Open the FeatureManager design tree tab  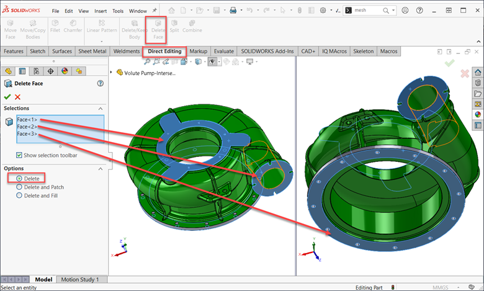coord(8,71)
